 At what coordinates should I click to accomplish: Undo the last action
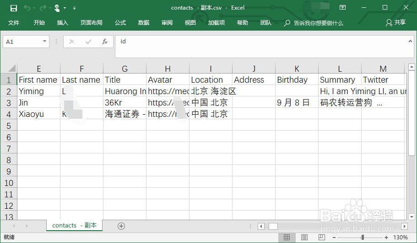[27, 8]
